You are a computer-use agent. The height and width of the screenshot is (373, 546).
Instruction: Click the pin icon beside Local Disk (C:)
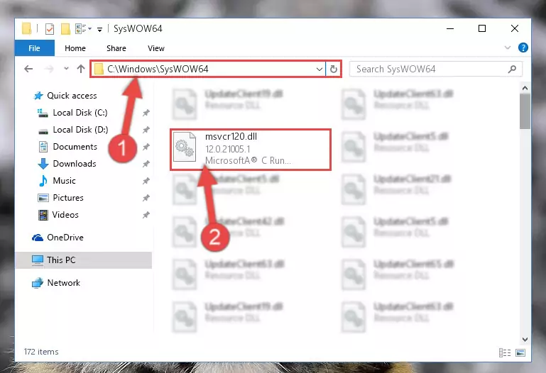[x=146, y=113]
